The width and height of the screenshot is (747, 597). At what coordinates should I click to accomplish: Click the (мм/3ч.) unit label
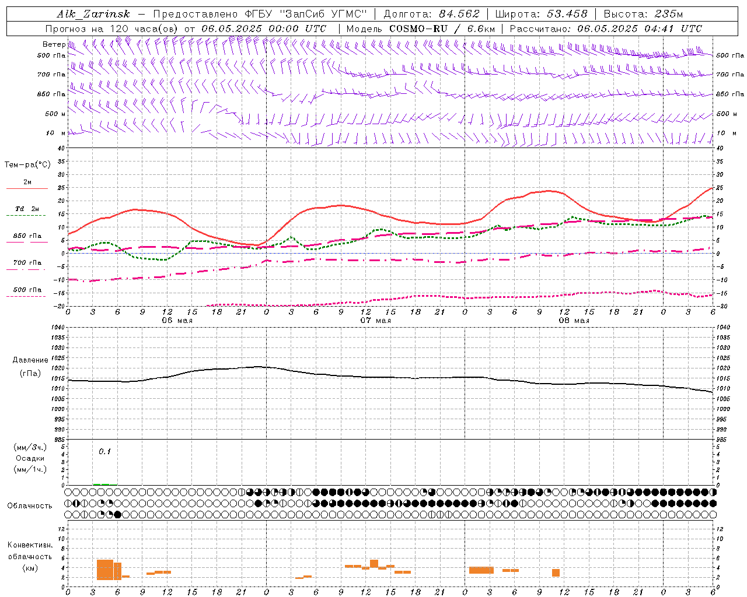(30, 447)
